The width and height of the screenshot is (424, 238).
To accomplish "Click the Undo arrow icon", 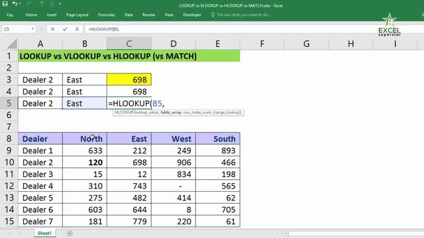I will (15, 4).
